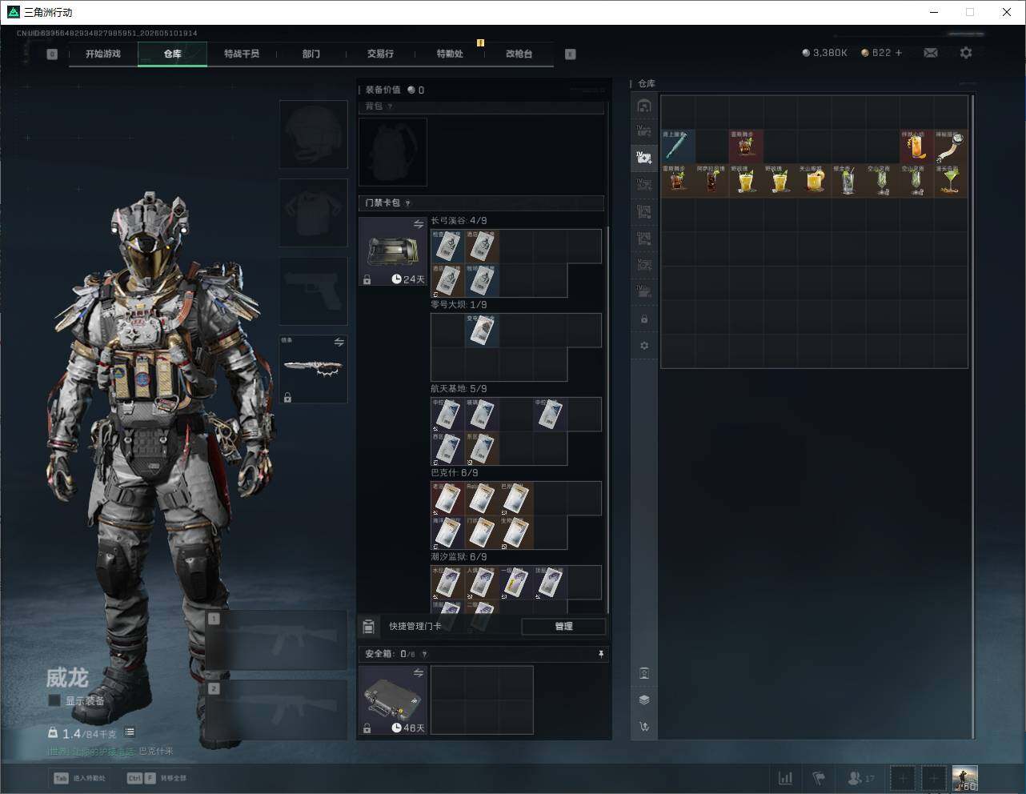Open the friends icon showing 17

861,778
